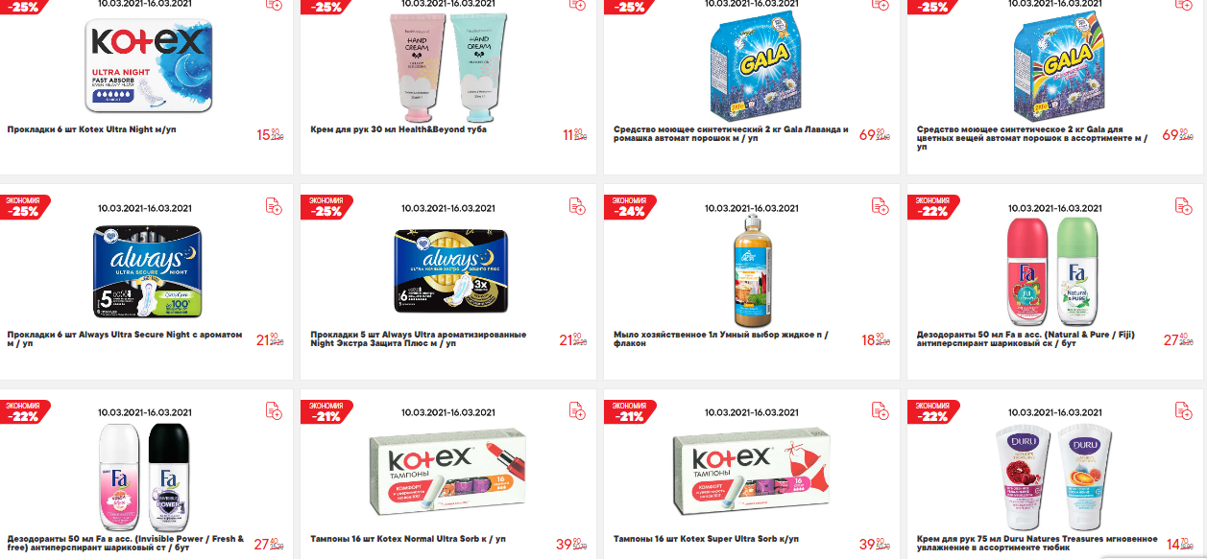Add Fa Invisible Power deodorant to list
The height and width of the screenshot is (559, 1207).
[274, 410]
